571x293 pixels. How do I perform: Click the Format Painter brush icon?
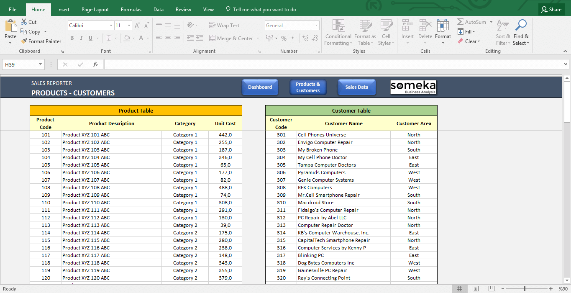pos(24,41)
